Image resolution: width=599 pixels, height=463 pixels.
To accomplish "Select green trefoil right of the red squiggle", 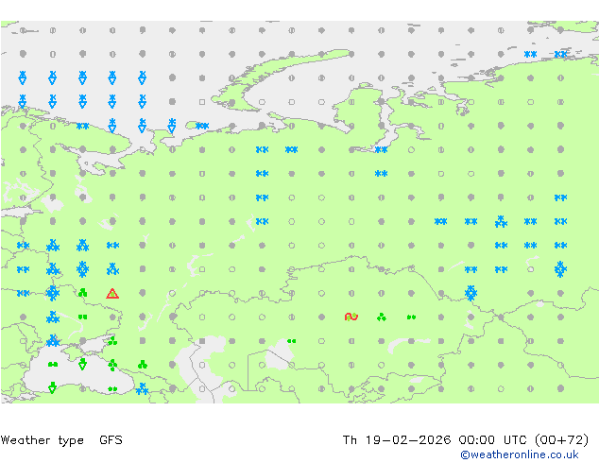I will pos(382,317).
